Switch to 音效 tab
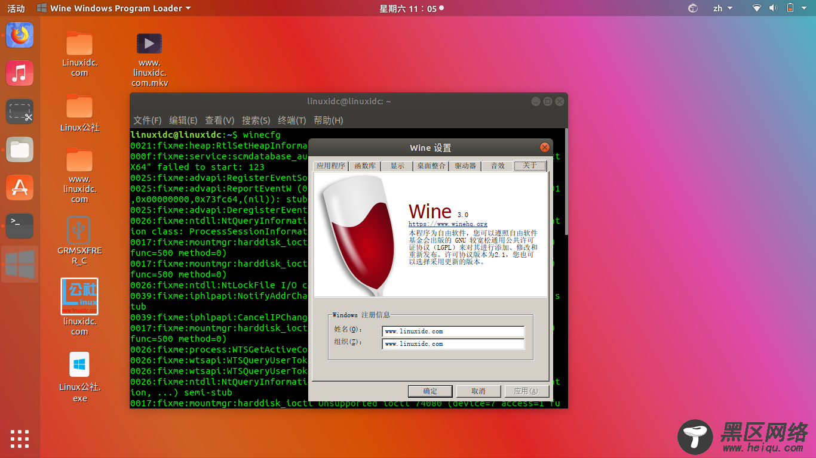816x458 pixels. [498, 166]
